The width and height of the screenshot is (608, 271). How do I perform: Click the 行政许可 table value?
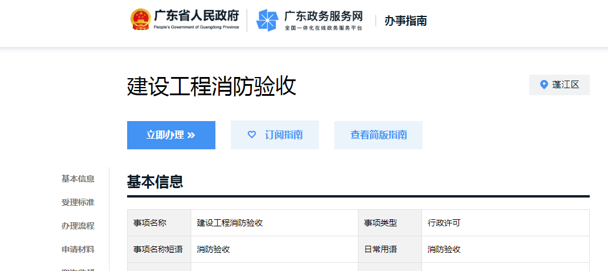[444, 223]
